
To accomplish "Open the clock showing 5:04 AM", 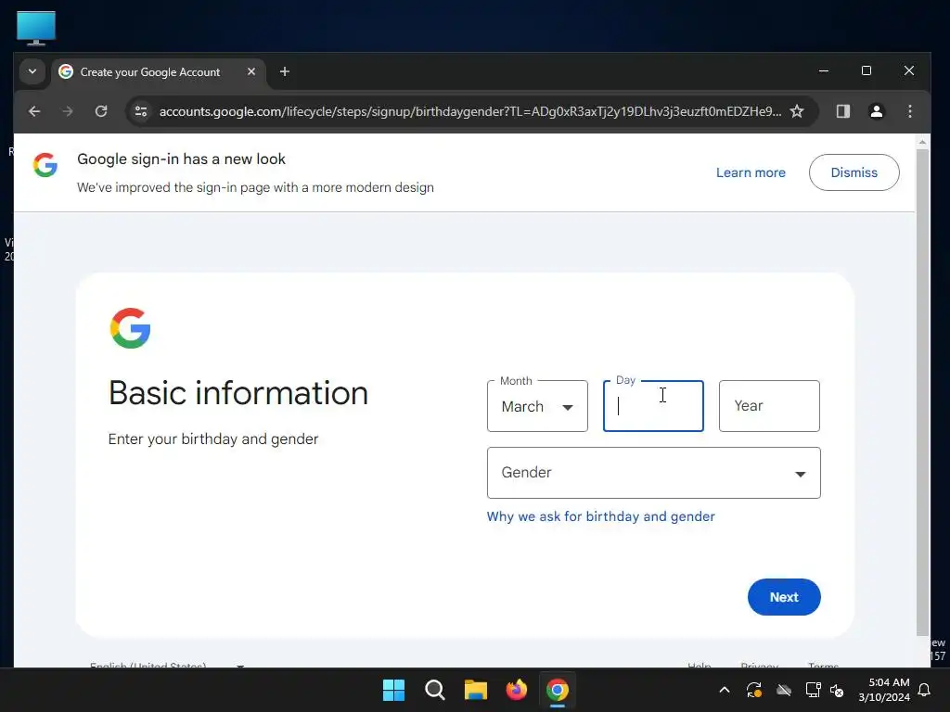I will pyautogui.click(x=884, y=690).
